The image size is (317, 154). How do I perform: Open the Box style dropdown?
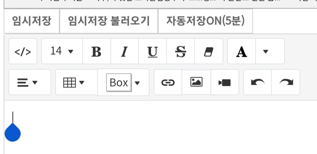coord(123,82)
